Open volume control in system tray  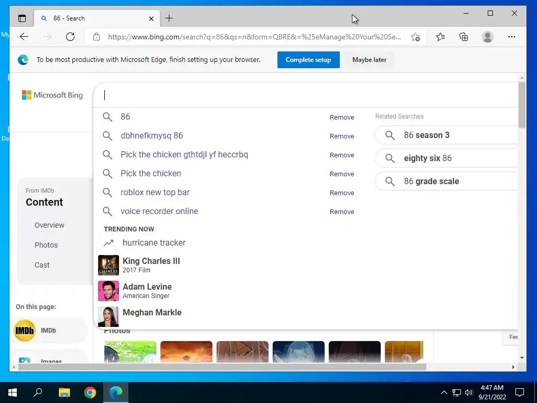[x=469, y=393]
